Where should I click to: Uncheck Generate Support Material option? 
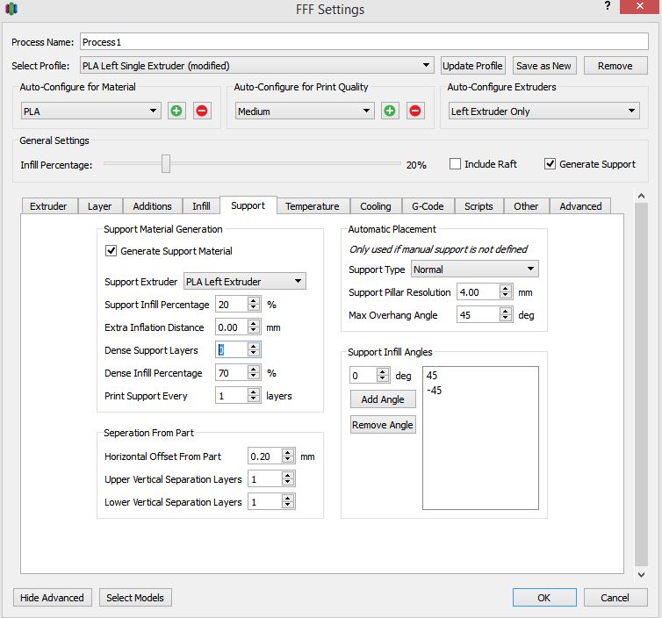(111, 251)
